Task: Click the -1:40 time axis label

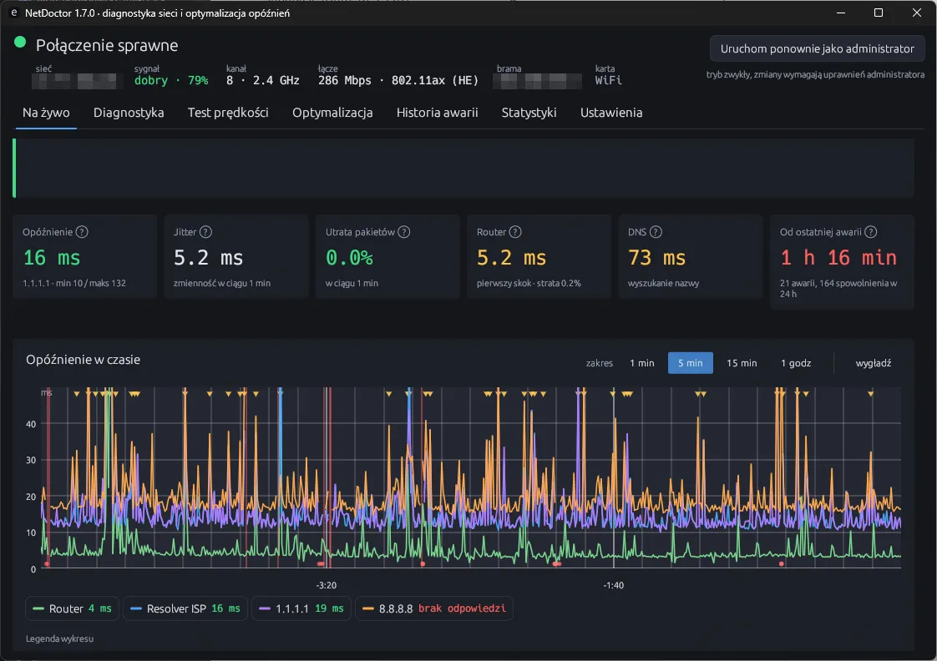Action: tap(614, 585)
